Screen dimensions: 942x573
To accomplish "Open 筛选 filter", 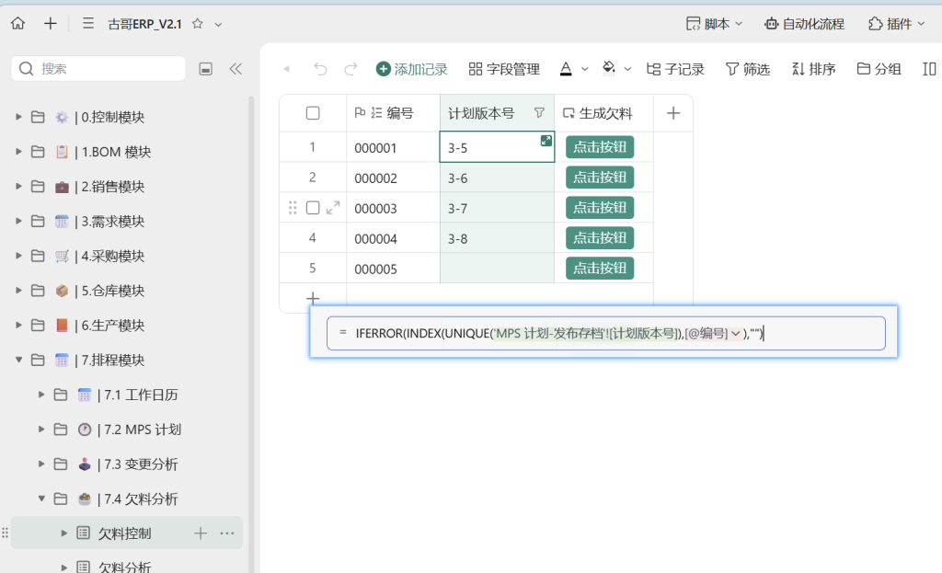I will pyautogui.click(x=748, y=69).
